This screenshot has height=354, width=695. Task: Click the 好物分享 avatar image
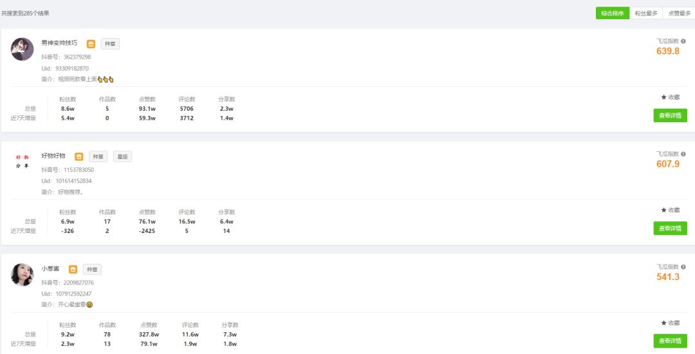click(22, 162)
